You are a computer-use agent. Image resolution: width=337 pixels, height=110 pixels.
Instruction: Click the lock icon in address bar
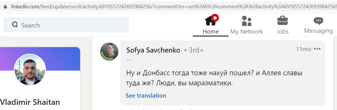5,7
